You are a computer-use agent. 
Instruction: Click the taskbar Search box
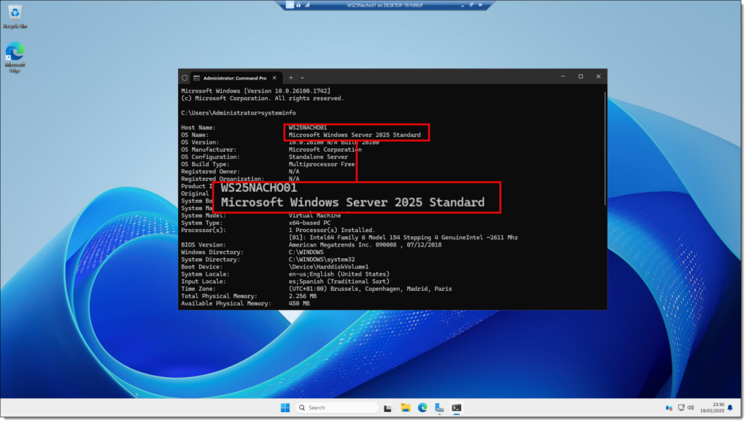pyautogui.click(x=338, y=408)
